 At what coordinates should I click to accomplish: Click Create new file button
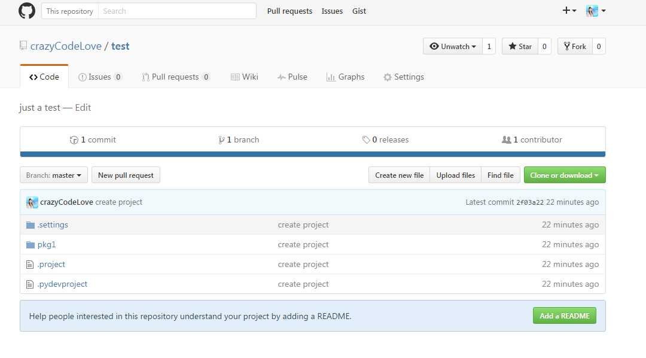click(x=399, y=175)
